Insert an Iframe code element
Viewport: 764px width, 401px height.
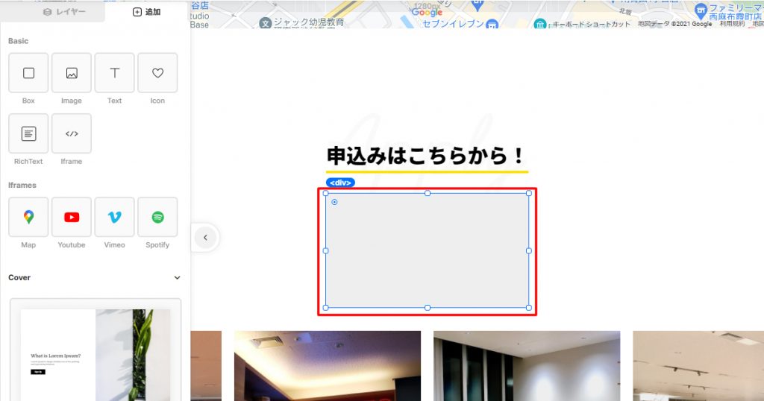click(72, 133)
